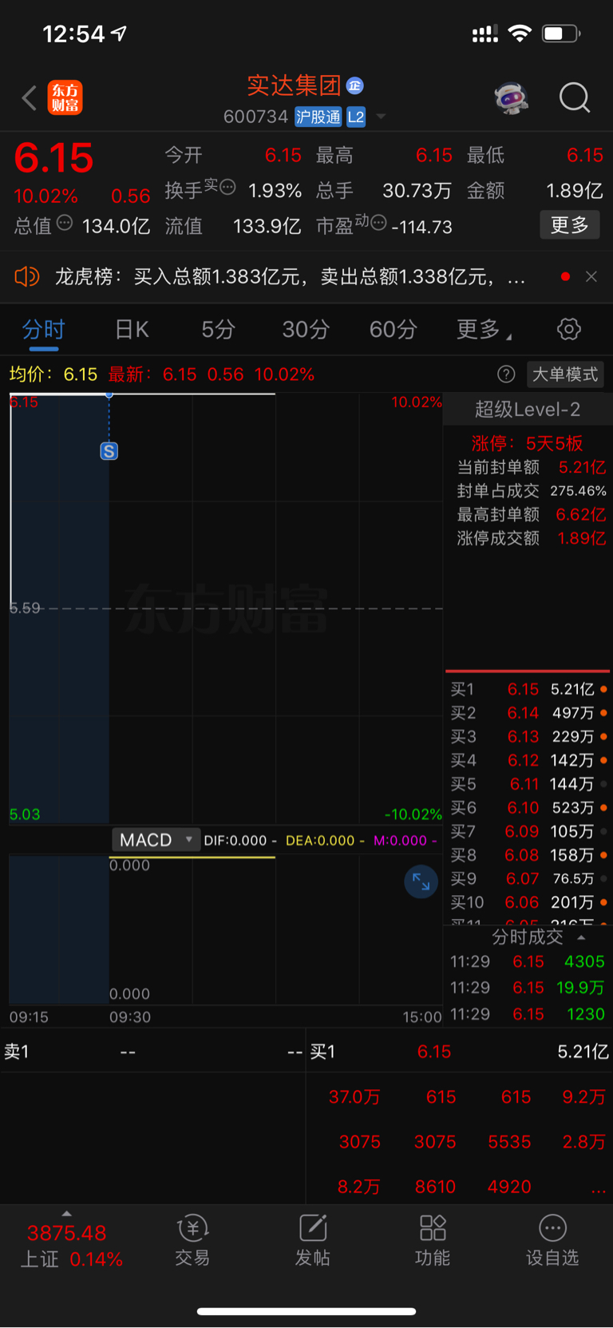Tap the question mark help icon
Image resolution: width=613 pixels, height=1328 pixels.
pyautogui.click(x=506, y=374)
